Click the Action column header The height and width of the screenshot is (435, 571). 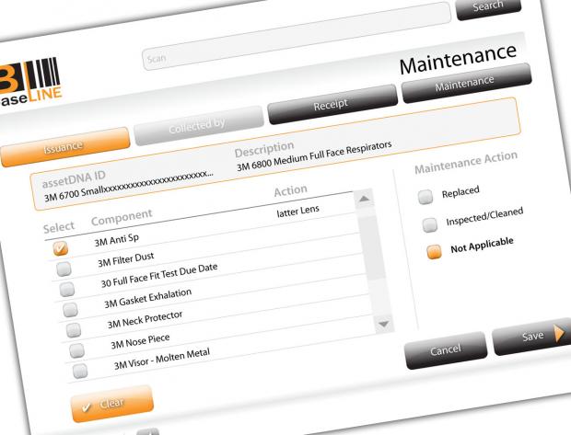pyautogui.click(x=291, y=190)
